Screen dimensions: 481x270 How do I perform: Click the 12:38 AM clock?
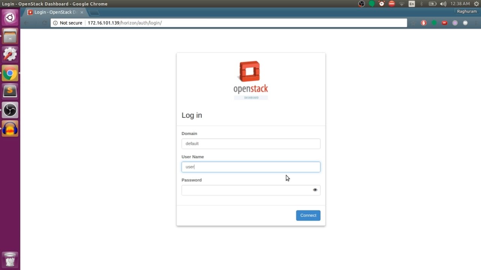460,4
